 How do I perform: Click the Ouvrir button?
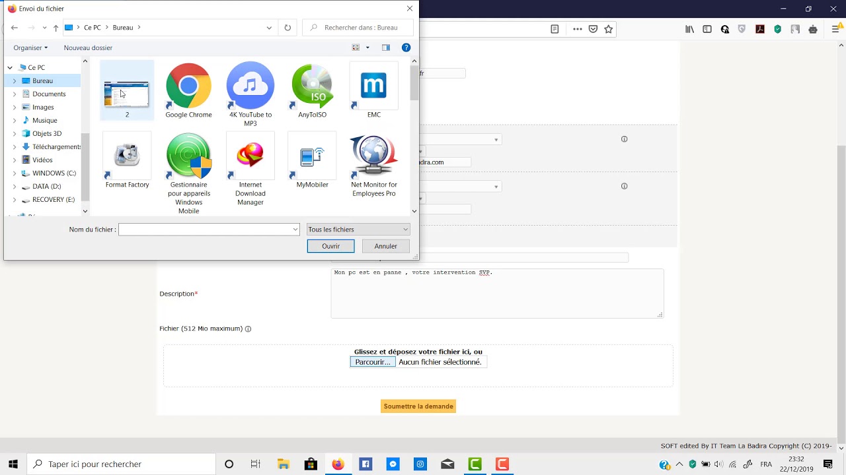point(330,246)
